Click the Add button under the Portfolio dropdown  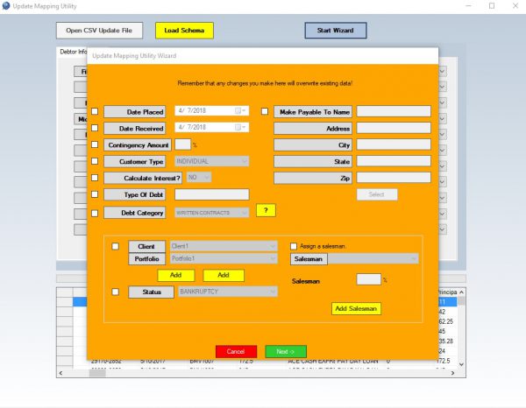224,275
